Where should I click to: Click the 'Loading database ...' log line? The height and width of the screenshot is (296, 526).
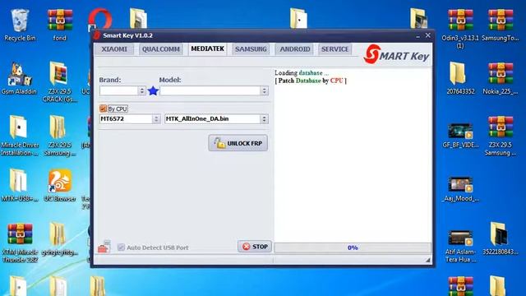[302, 73]
